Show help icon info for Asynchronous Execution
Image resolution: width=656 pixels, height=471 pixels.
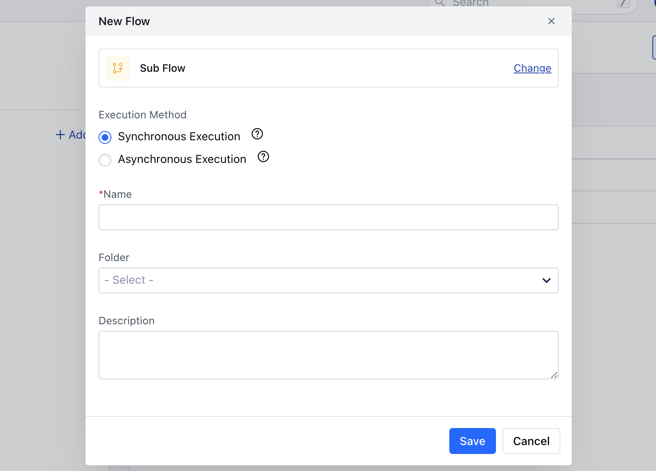(x=263, y=156)
